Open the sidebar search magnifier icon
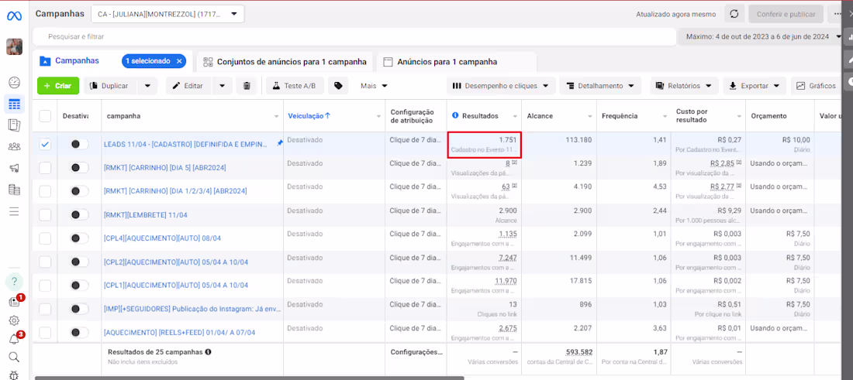The width and height of the screenshot is (853, 380). pos(14,357)
